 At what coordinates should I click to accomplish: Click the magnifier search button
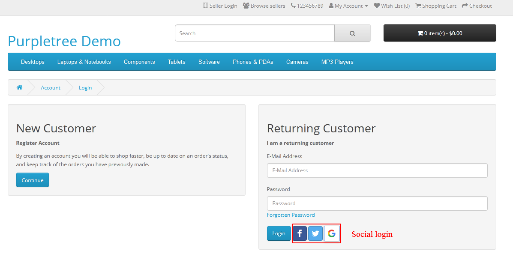(x=352, y=33)
